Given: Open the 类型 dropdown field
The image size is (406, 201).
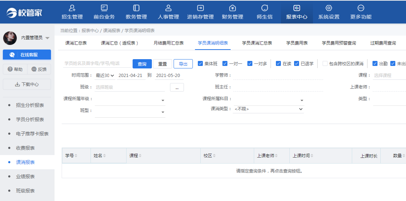Looking at the screenshot, I should coord(390,100).
